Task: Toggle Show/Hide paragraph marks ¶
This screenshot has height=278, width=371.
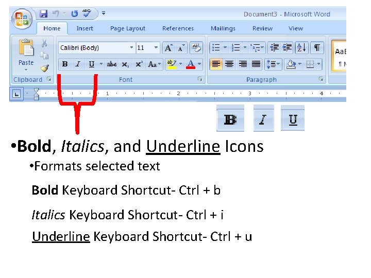Action: click(317, 47)
